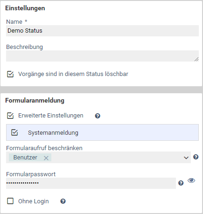This screenshot has height=214, width=203.
Task: Click help icon next to Ohne Login
Action: tap(63, 201)
